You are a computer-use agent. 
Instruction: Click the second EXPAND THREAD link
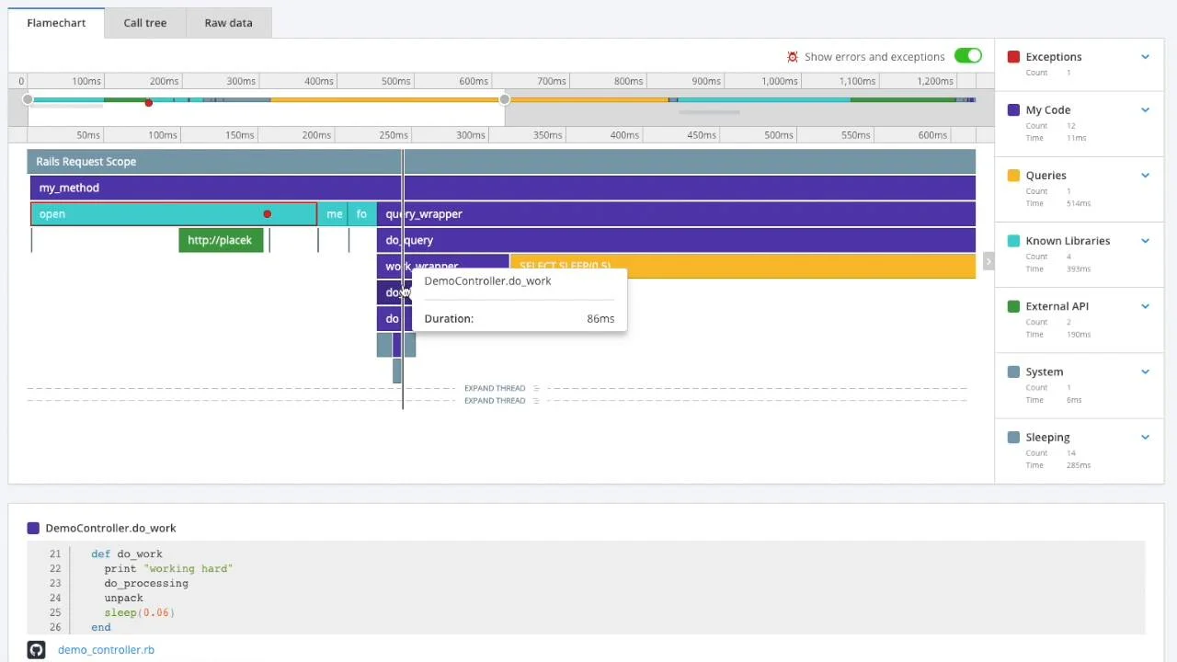(495, 401)
